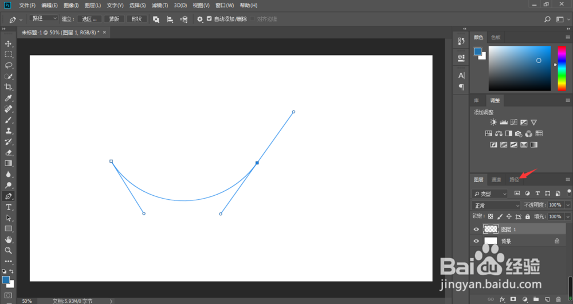
Task: Toggle lock transparent pixels
Action: pos(490,216)
